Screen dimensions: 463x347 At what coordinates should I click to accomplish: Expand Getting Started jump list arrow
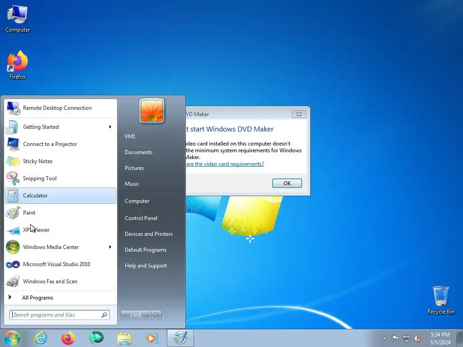(110, 127)
